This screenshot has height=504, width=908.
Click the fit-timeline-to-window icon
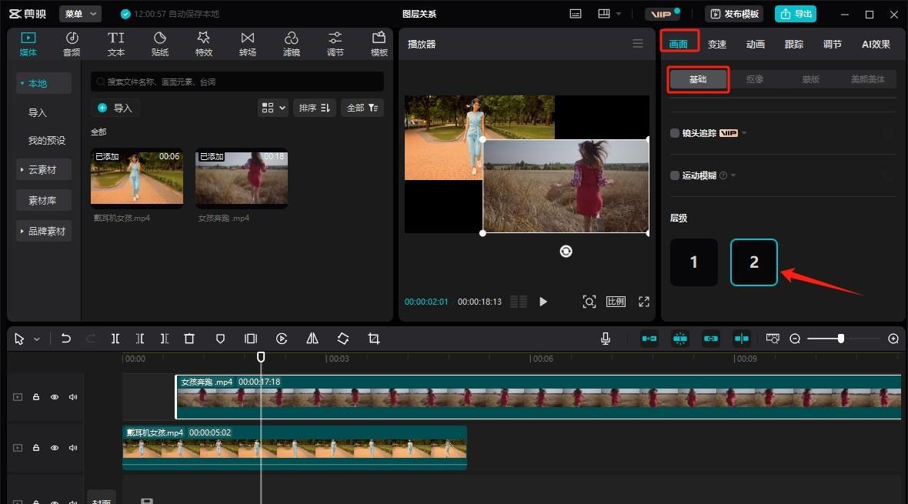(773, 339)
